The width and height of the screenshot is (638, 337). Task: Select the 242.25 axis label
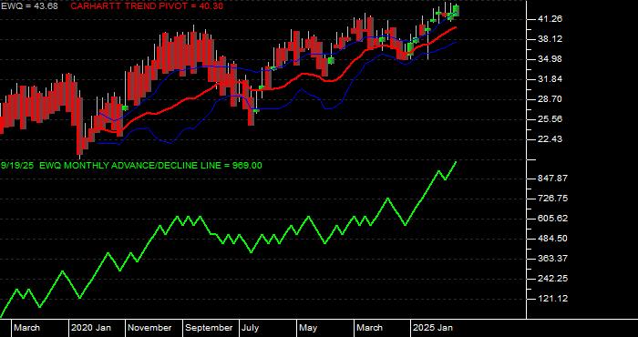[x=552, y=279]
